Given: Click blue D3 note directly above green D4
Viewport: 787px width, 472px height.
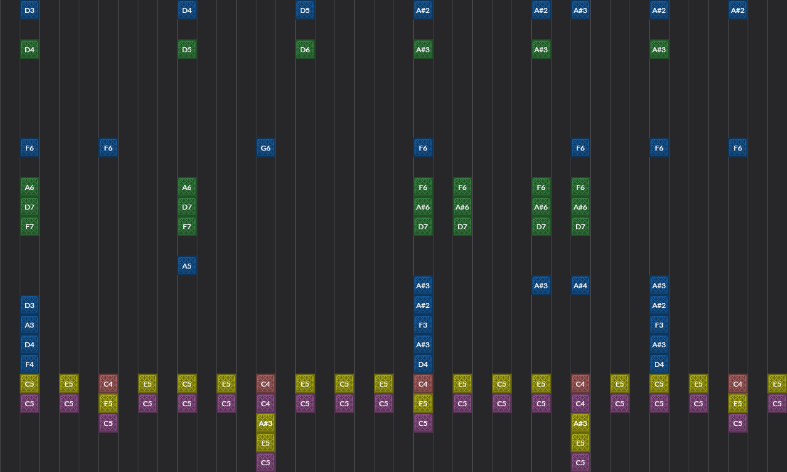Looking at the screenshot, I should 30,10.
